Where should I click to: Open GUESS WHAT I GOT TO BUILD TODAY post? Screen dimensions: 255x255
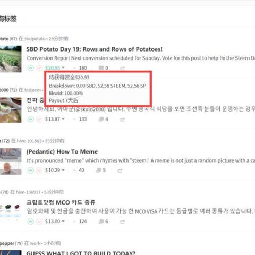point(81,253)
